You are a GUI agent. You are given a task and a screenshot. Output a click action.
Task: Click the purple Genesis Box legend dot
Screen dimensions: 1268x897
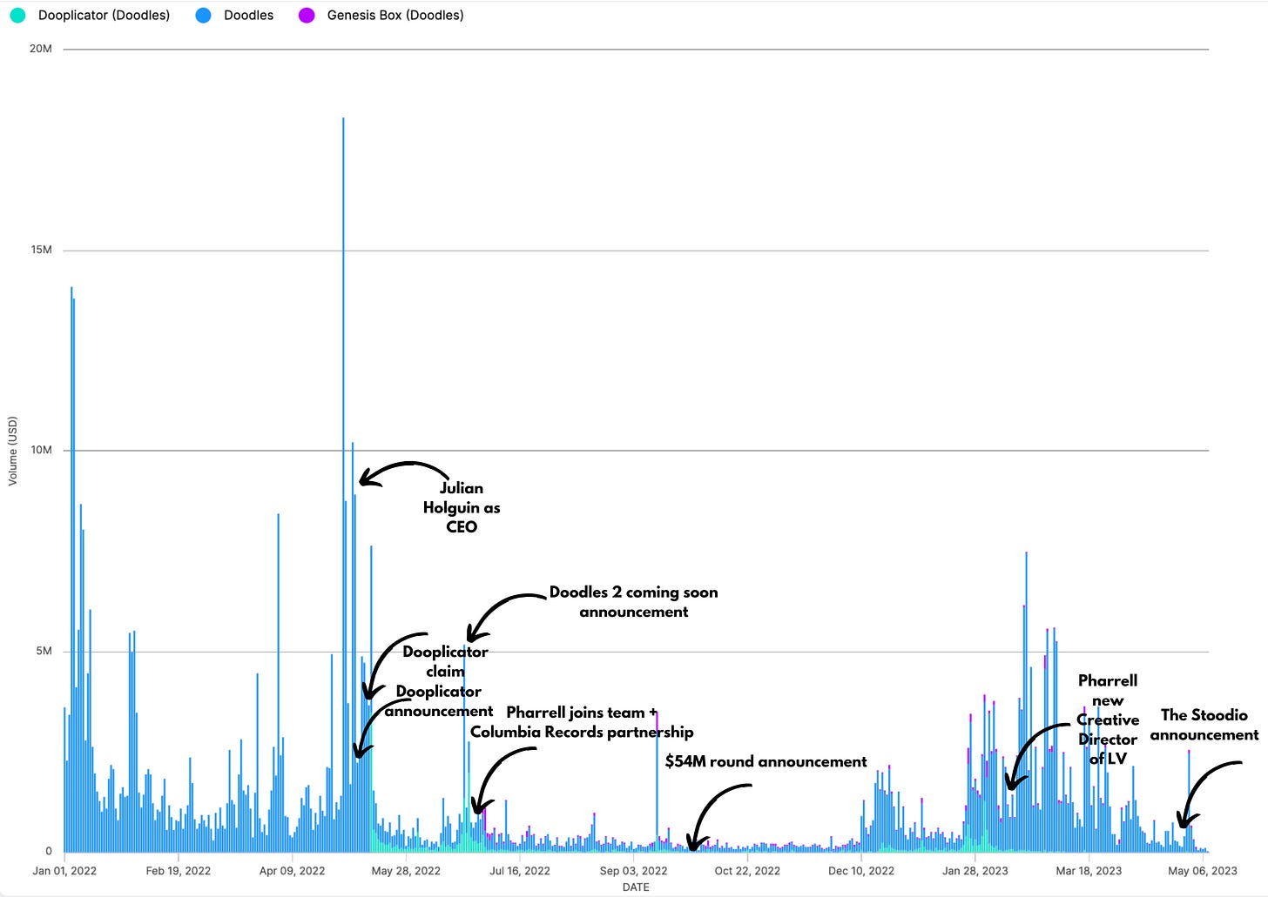click(307, 16)
